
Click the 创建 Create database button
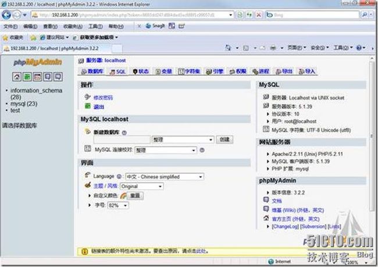224,140
